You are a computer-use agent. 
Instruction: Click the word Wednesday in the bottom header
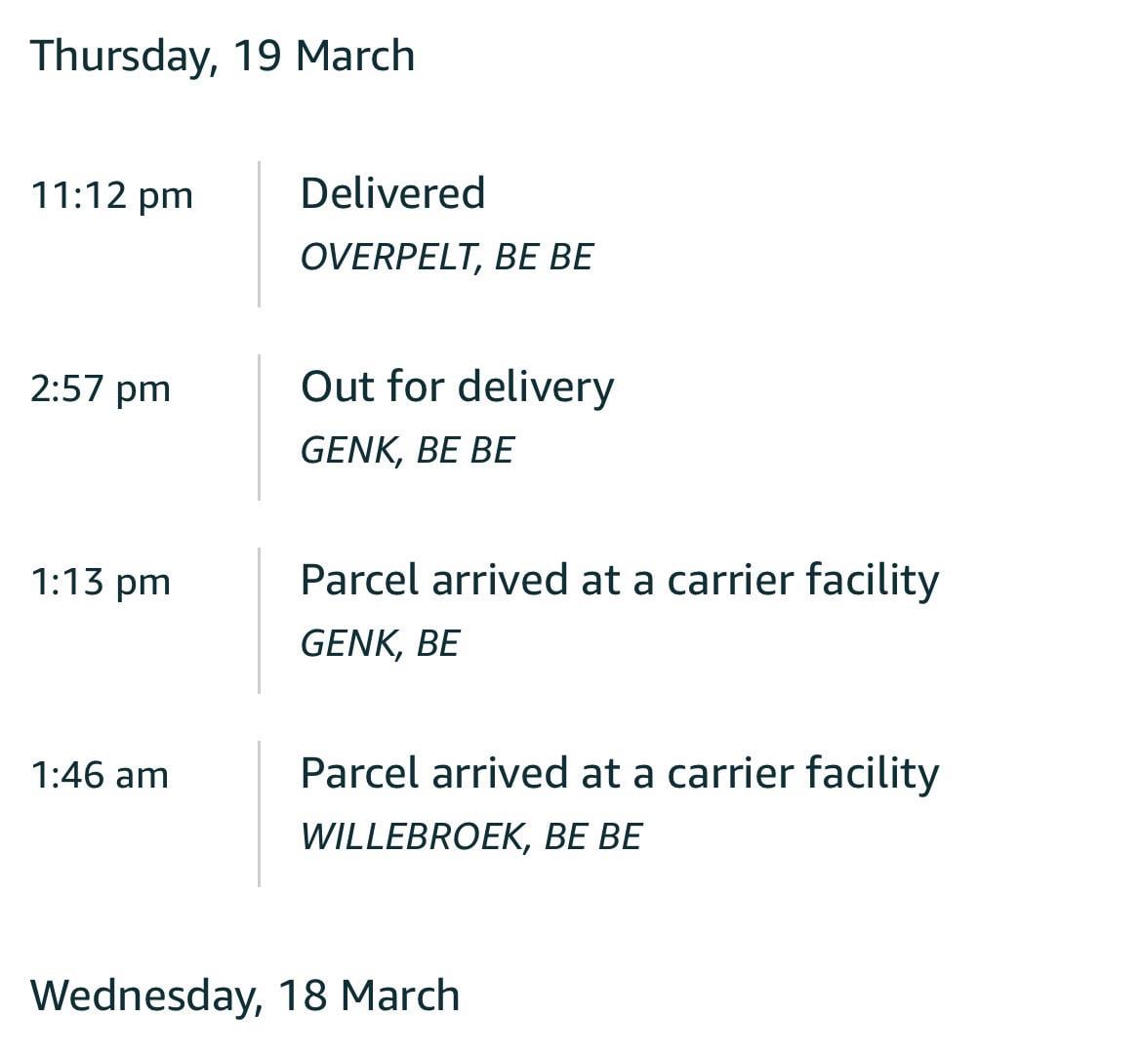(146, 996)
